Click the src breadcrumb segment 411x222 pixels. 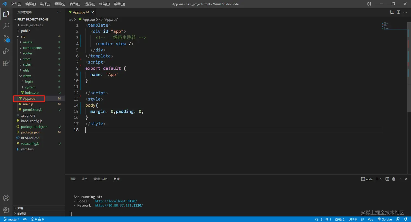click(x=71, y=20)
